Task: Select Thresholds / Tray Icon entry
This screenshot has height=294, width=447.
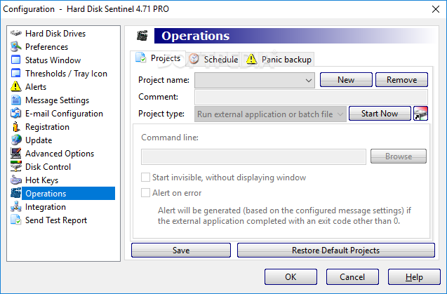Action: coord(66,74)
